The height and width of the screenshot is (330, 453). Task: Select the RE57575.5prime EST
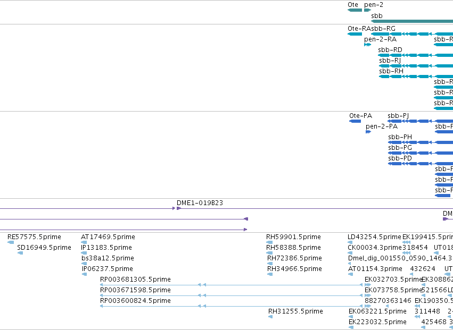click(x=34, y=237)
